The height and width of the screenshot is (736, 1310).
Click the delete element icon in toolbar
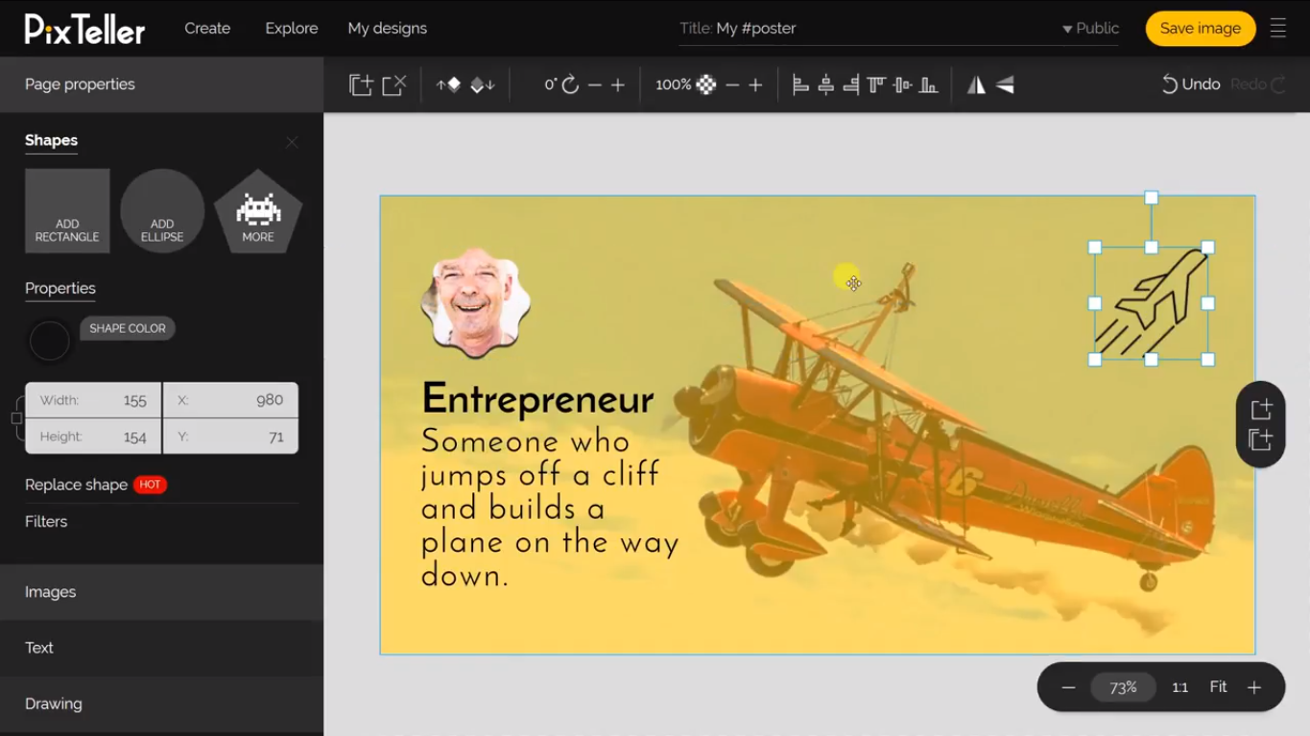[394, 84]
